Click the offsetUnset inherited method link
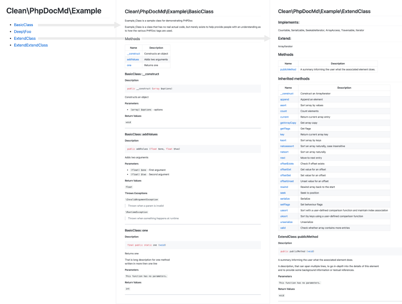 (x=287, y=181)
